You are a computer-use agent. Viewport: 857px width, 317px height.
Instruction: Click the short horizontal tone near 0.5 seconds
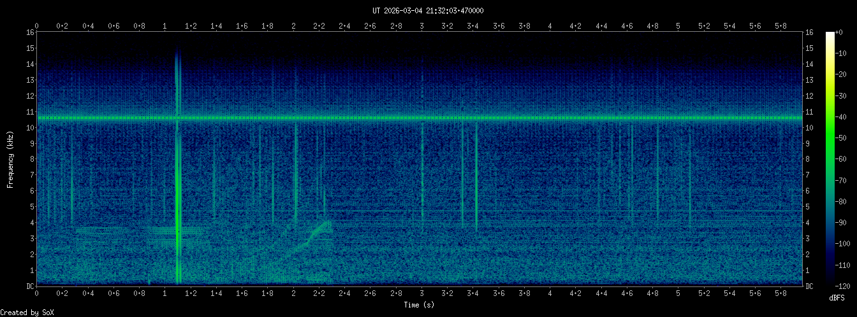99,229
